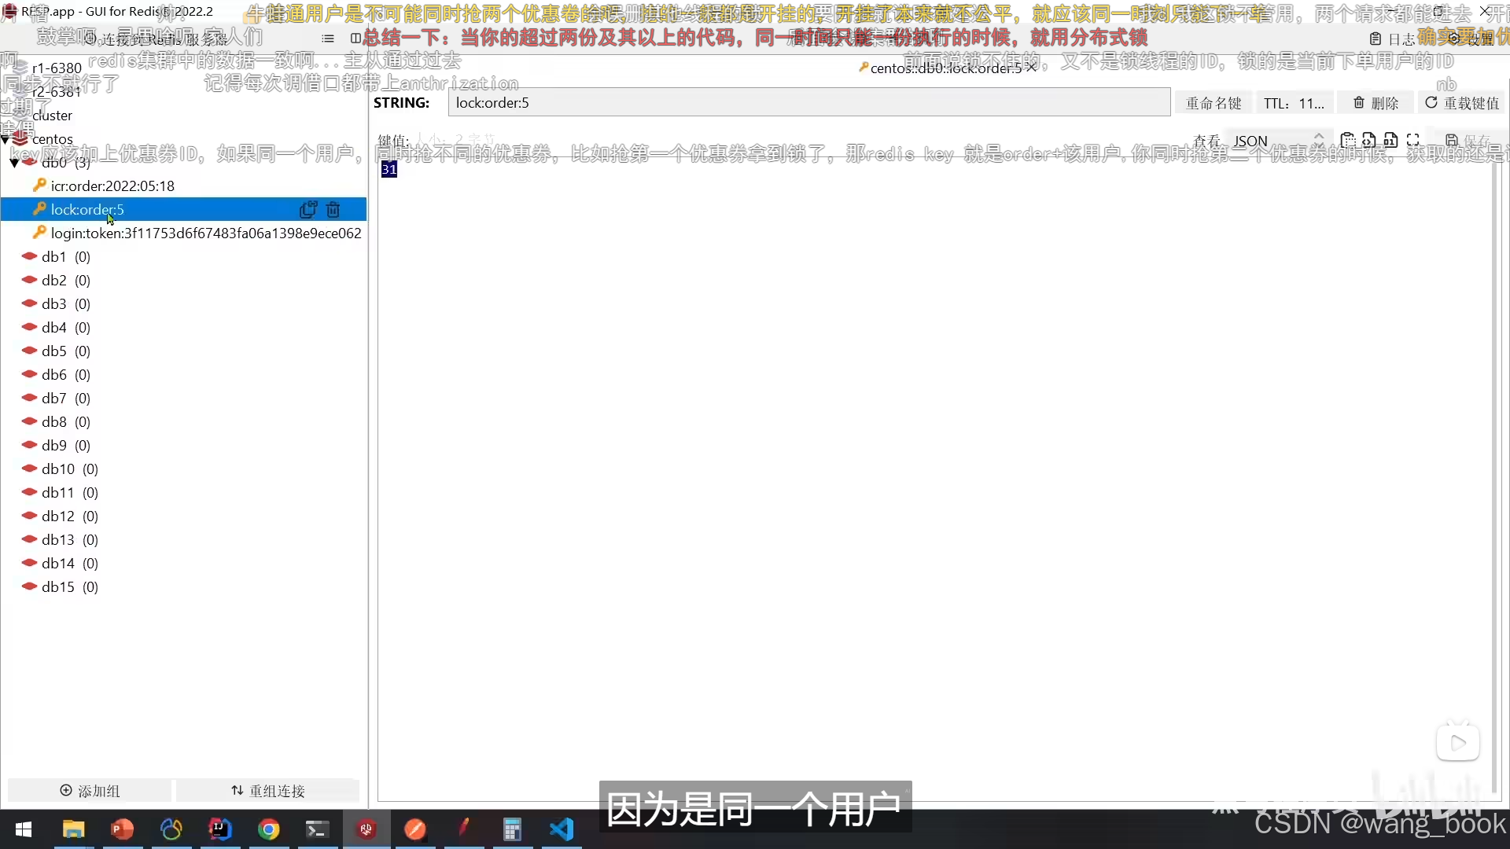The height and width of the screenshot is (849, 1510).
Task: Open Visual Studio Code from taskbar
Action: click(x=562, y=829)
